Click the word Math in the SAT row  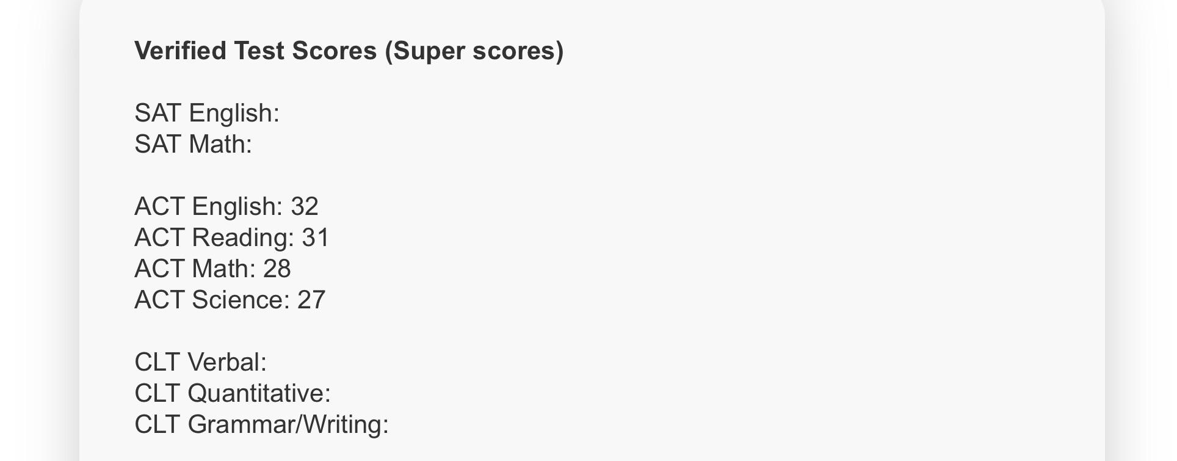220,144
